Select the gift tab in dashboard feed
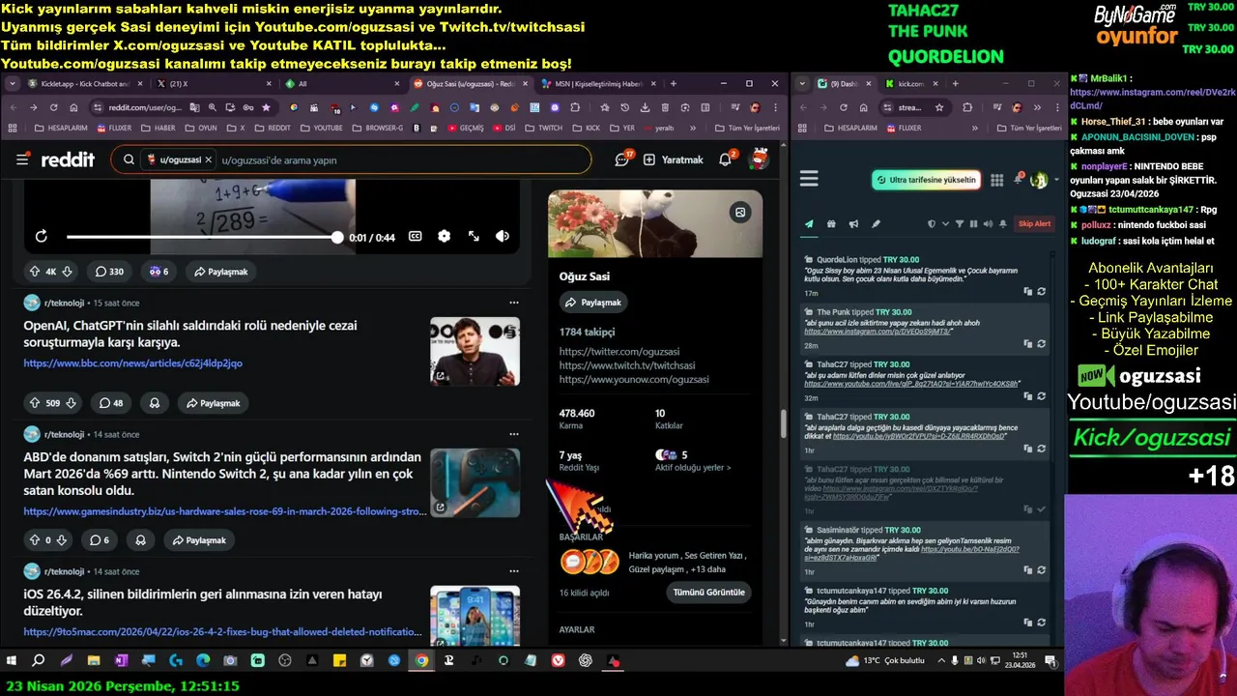 tap(831, 223)
